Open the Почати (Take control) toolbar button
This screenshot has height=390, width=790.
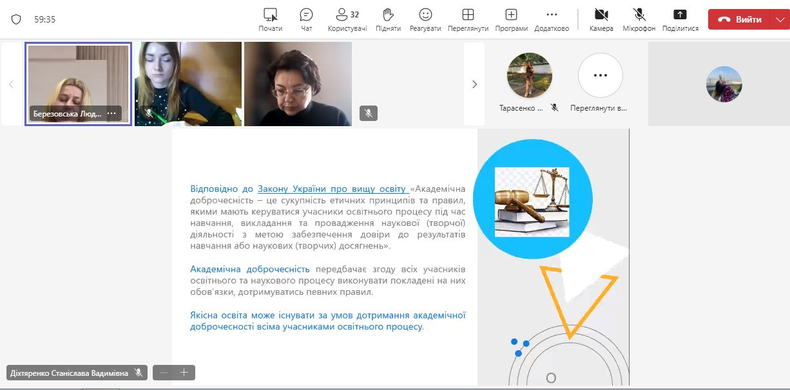tap(271, 20)
